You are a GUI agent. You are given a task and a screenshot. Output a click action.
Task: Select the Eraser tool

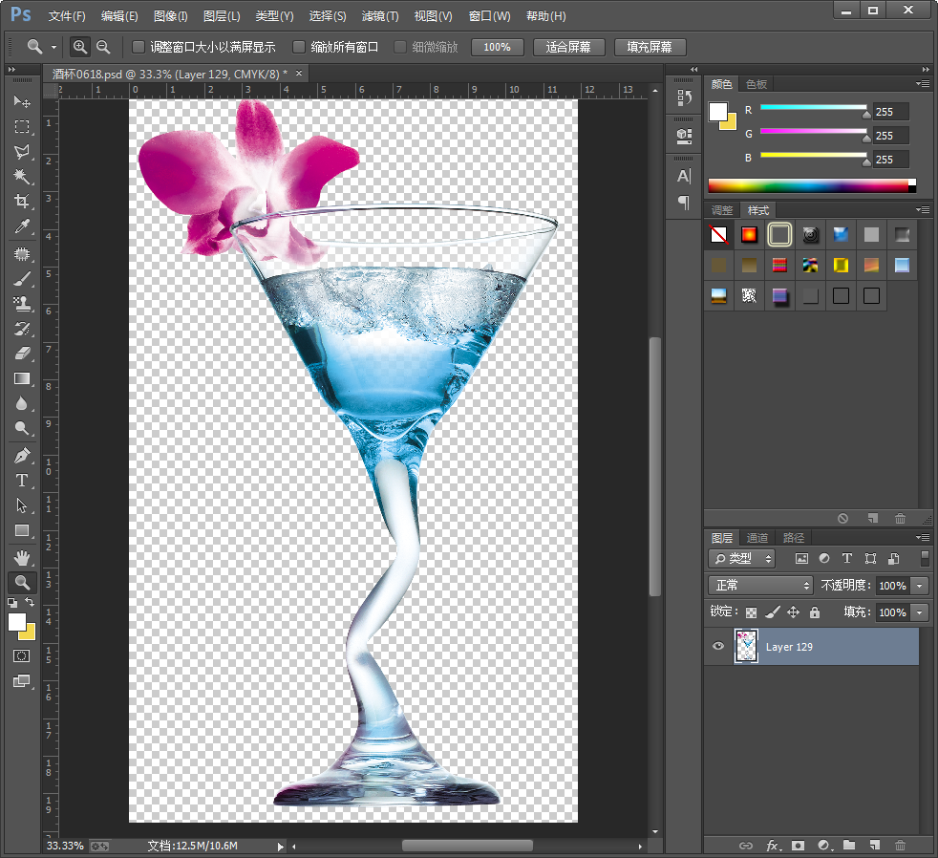tap(21, 354)
